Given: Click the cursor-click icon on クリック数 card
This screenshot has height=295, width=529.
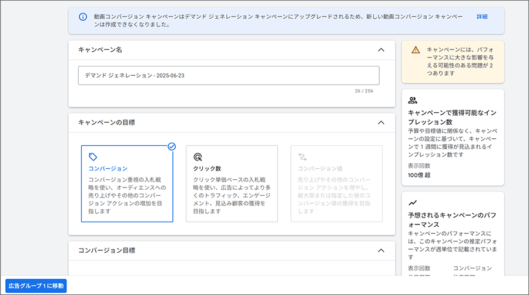Looking at the screenshot, I should [197, 157].
